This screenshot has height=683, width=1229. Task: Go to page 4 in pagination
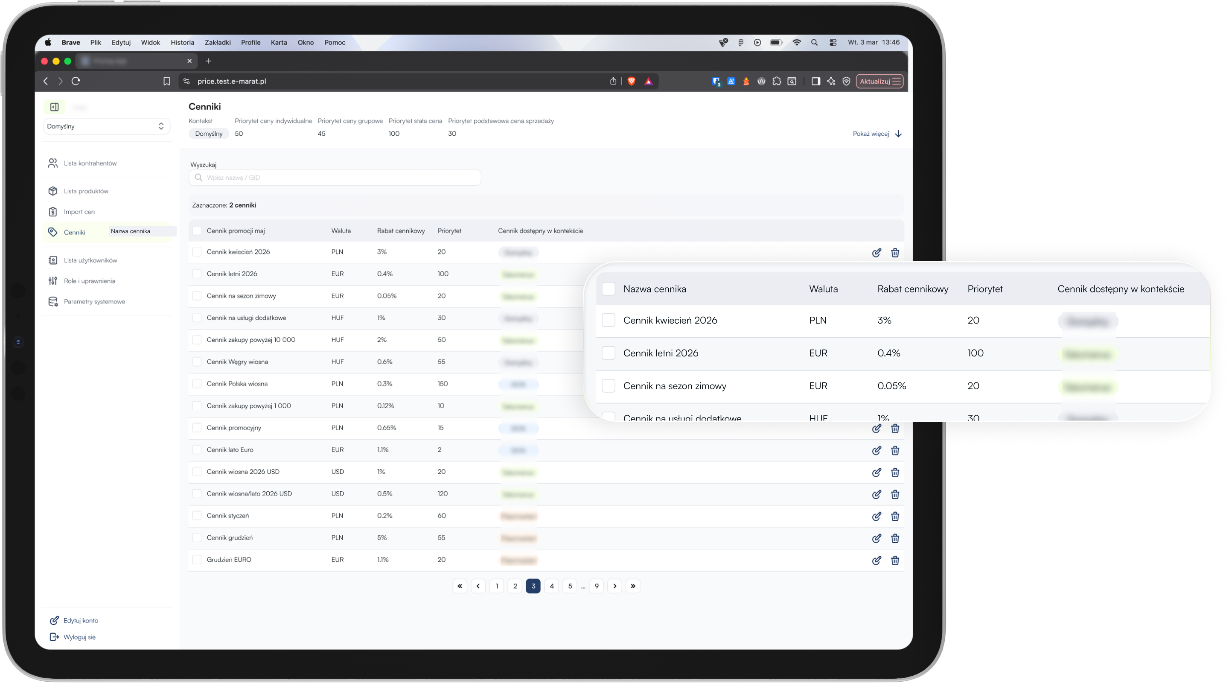tap(551, 586)
